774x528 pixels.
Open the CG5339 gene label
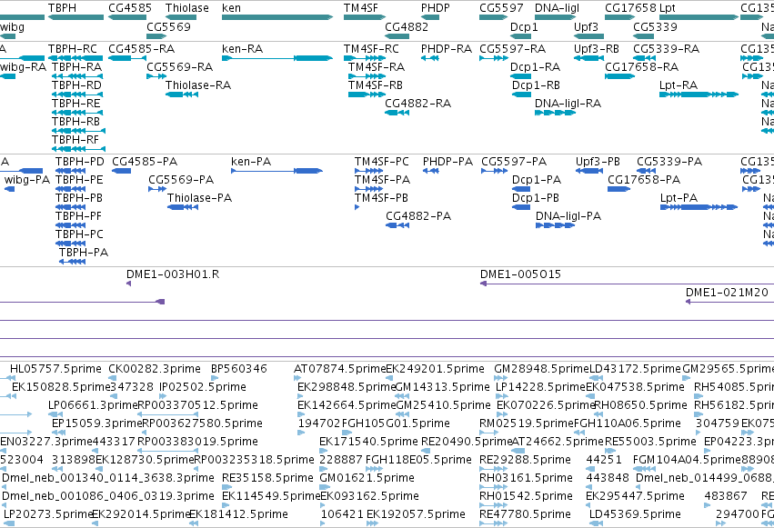point(655,26)
